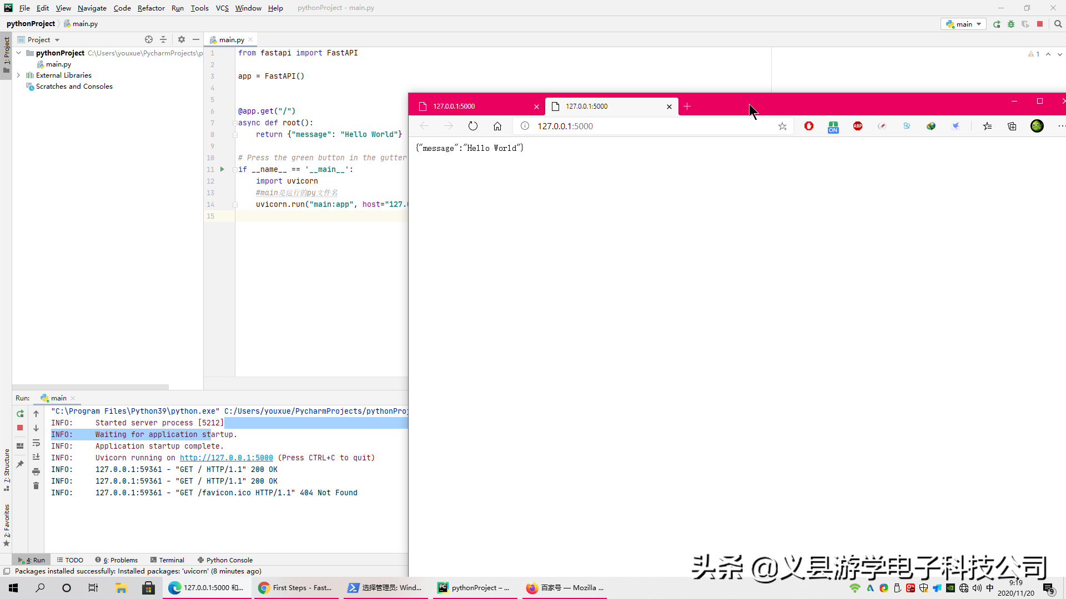1066x599 pixels.
Task: Open the main run configuration dropdown
Action: point(964,24)
